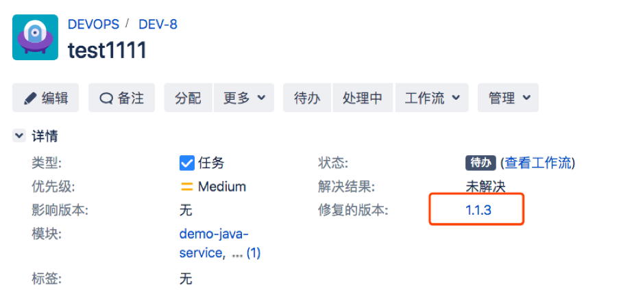
Task: Click the test1111 issue title
Action: click(107, 50)
